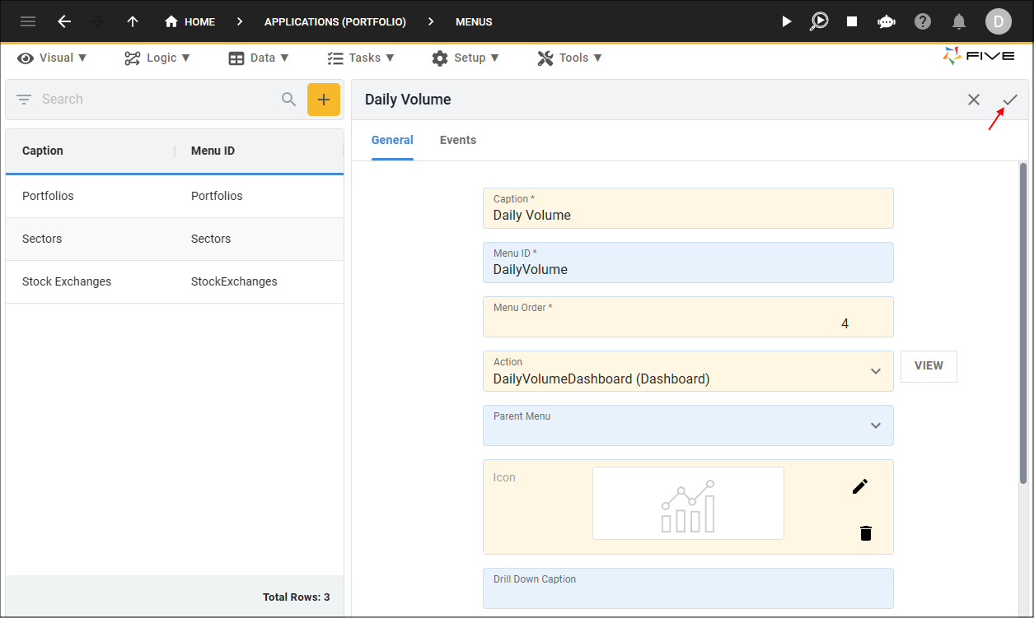Image resolution: width=1034 pixels, height=618 pixels.
Task: Delete the icon with trash button
Action: pos(865,533)
